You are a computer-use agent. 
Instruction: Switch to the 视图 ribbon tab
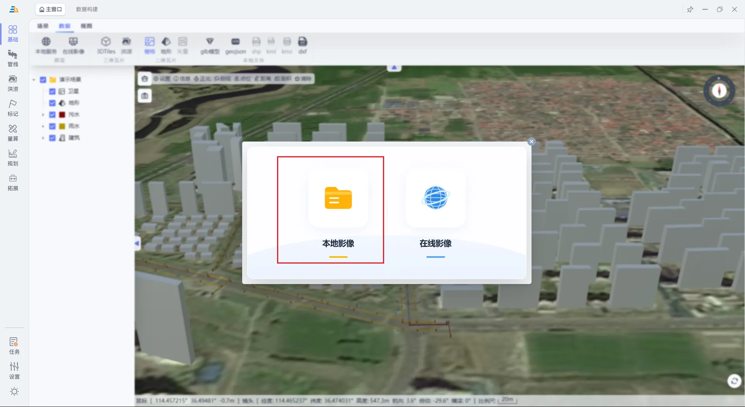(87, 26)
